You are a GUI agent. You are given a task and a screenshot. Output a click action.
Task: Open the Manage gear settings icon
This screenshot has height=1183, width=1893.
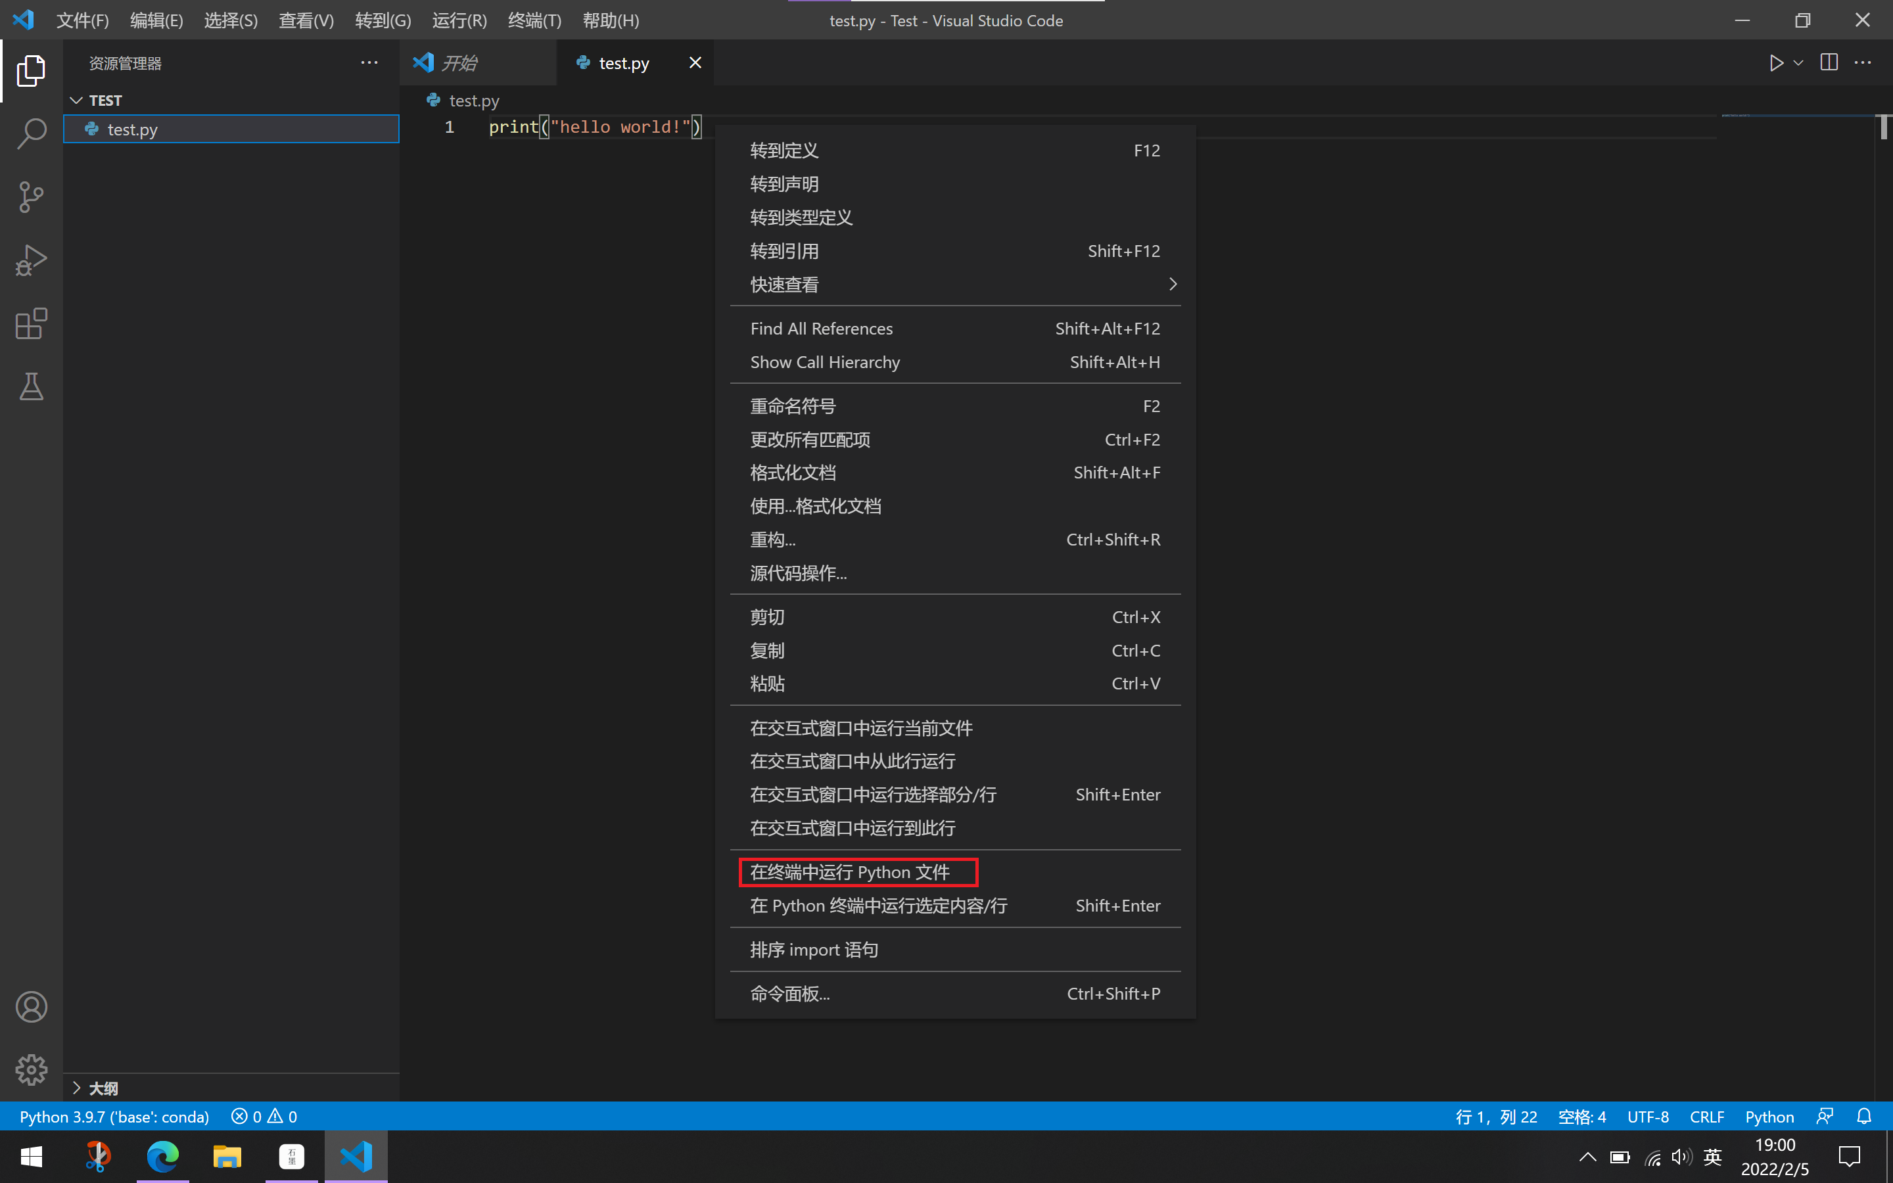tap(32, 1069)
